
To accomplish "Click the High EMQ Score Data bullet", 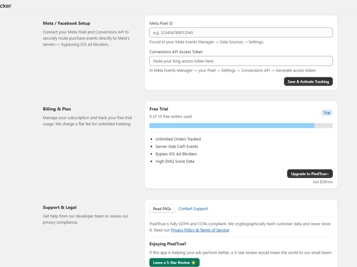I will pyautogui.click(x=175, y=161).
